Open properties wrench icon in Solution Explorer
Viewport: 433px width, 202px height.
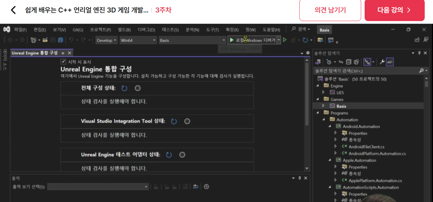click(x=382, y=62)
